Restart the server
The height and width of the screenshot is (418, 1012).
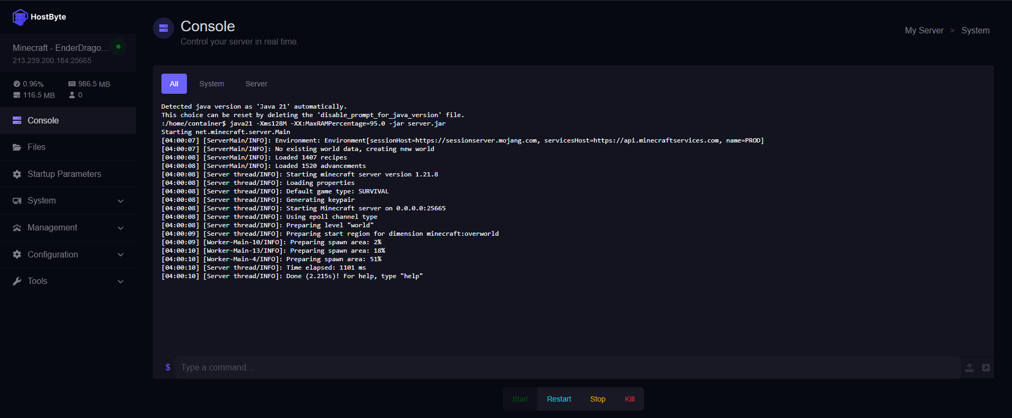(559, 399)
